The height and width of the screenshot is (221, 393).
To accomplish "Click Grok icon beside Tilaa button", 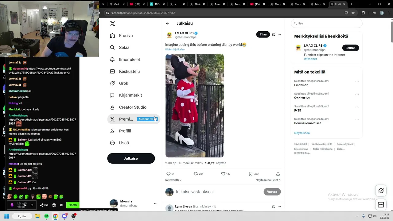I will (274, 34).
